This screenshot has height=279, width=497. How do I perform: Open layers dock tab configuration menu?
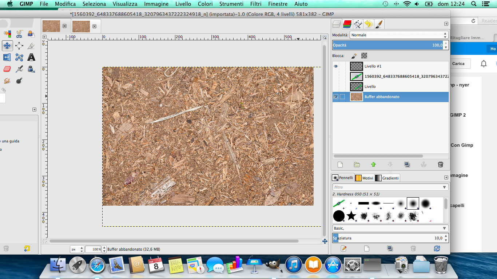point(446,24)
